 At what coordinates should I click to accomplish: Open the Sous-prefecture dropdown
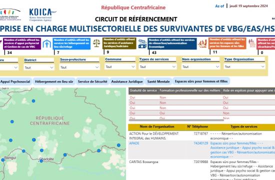[79, 67]
